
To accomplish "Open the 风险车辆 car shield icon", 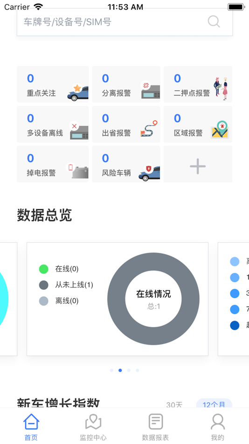I will pyautogui.click(x=149, y=172).
